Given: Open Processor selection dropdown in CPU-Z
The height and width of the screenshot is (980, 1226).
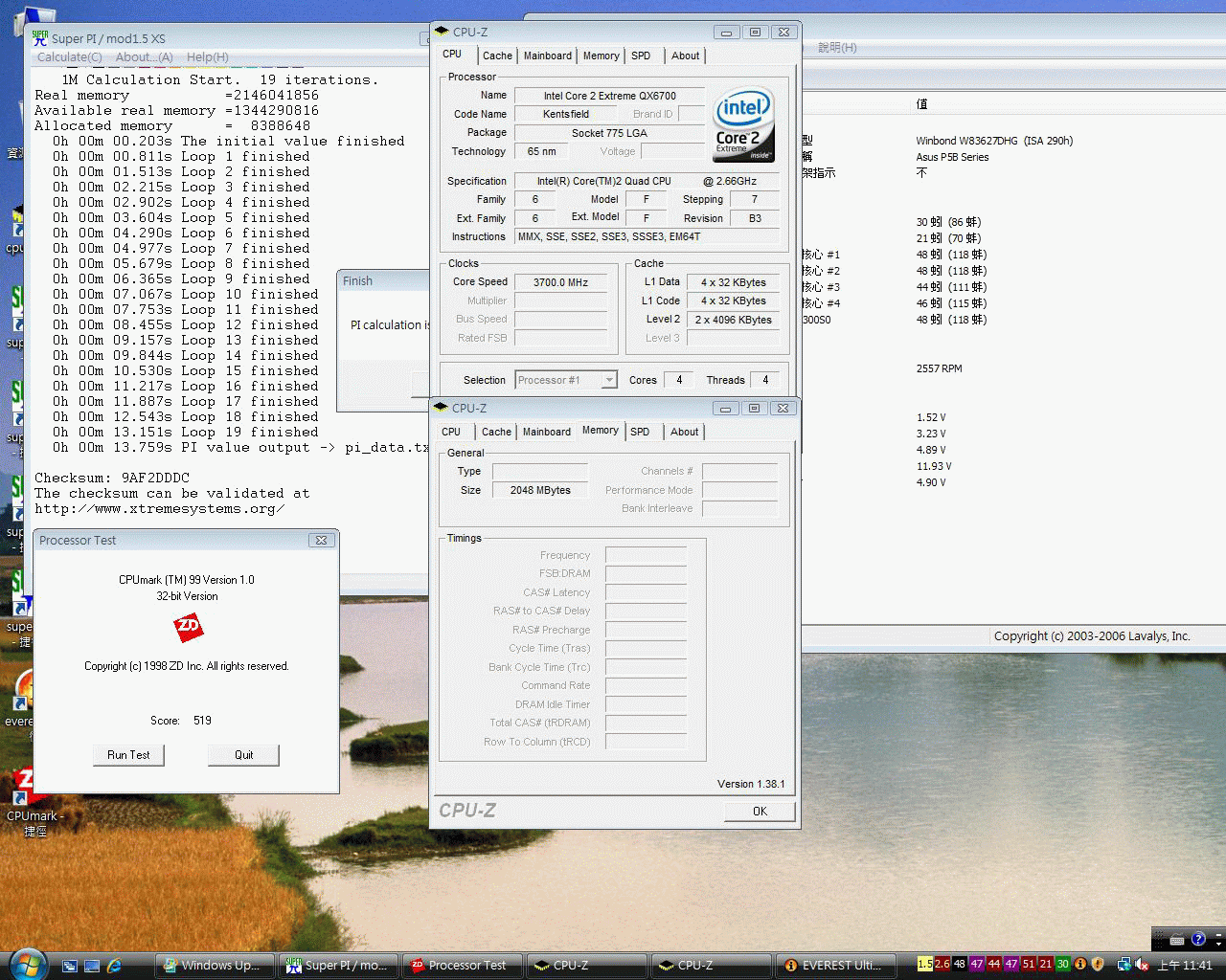Looking at the screenshot, I should coord(566,380).
